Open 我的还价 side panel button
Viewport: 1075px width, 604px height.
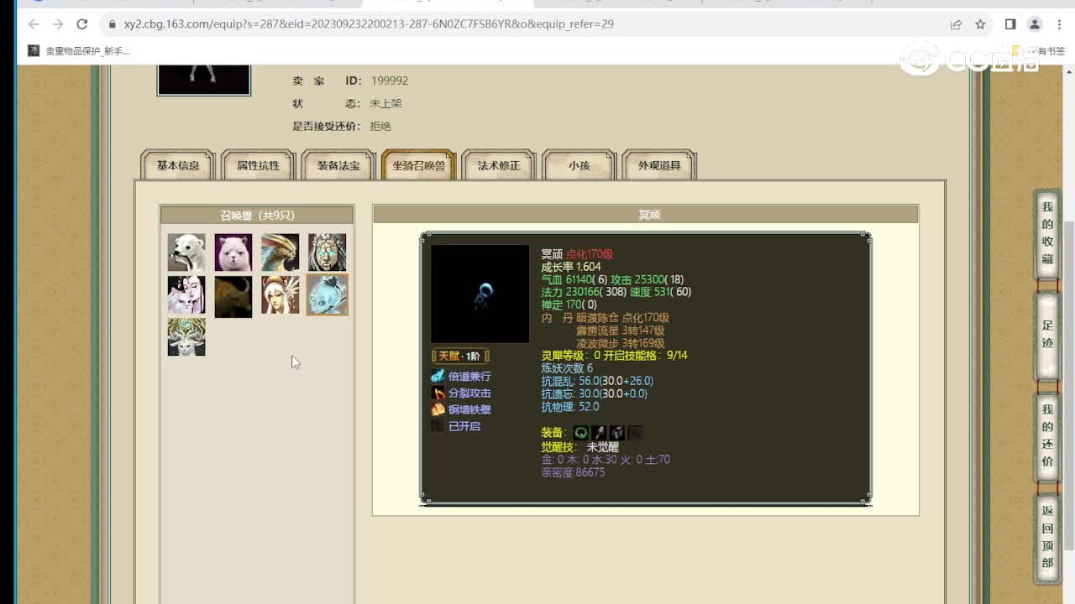pyautogui.click(x=1047, y=436)
